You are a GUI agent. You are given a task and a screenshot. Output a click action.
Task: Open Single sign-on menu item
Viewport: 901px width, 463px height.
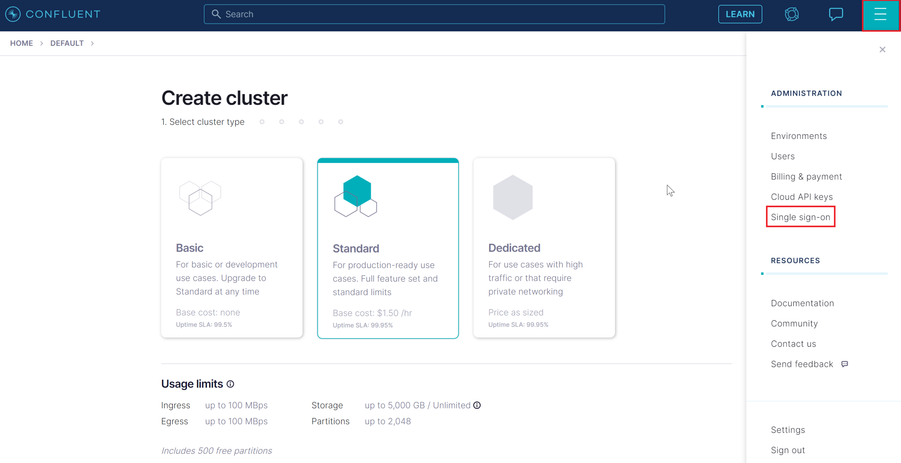click(800, 217)
